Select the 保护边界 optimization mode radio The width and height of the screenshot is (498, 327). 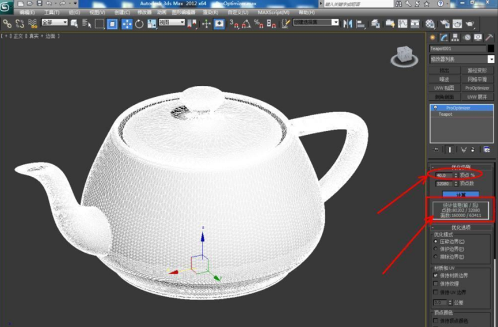coord(436,249)
